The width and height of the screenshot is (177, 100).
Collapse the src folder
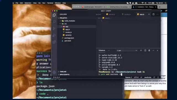click(60, 24)
